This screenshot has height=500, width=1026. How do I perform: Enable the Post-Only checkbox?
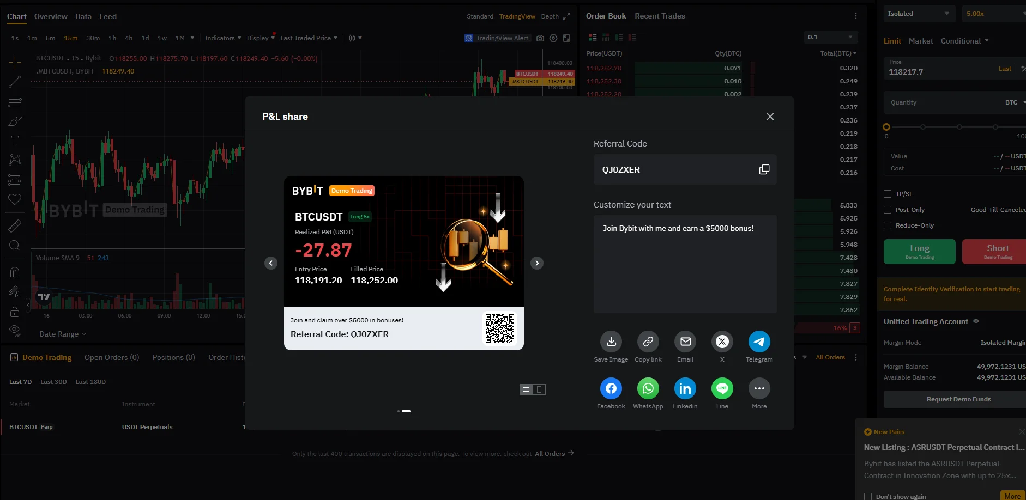tap(888, 210)
